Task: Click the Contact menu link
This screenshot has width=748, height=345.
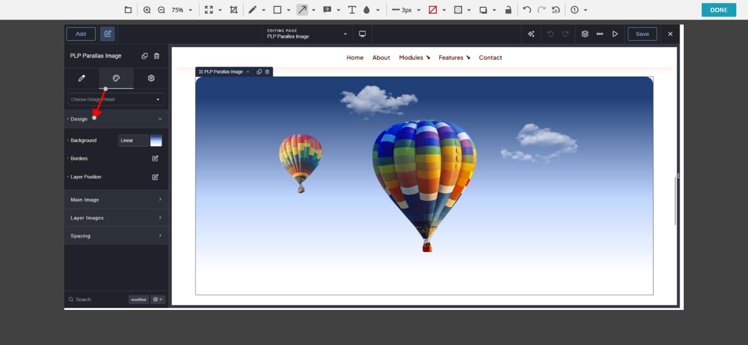Action: (x=490, y=57)
